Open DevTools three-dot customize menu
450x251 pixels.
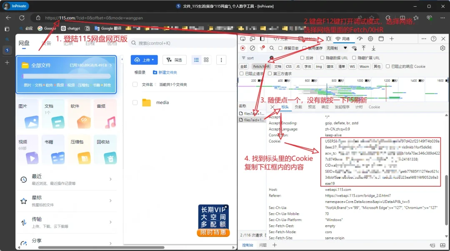424,39
